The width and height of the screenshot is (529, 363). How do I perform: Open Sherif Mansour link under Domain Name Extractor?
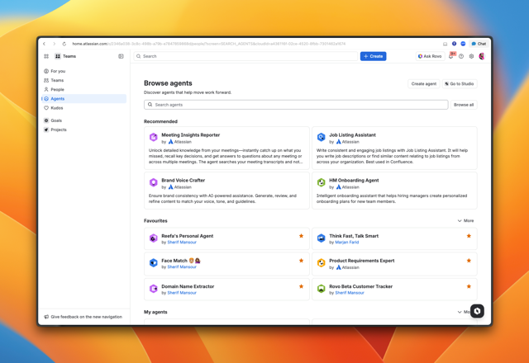[x=182, y=293]
